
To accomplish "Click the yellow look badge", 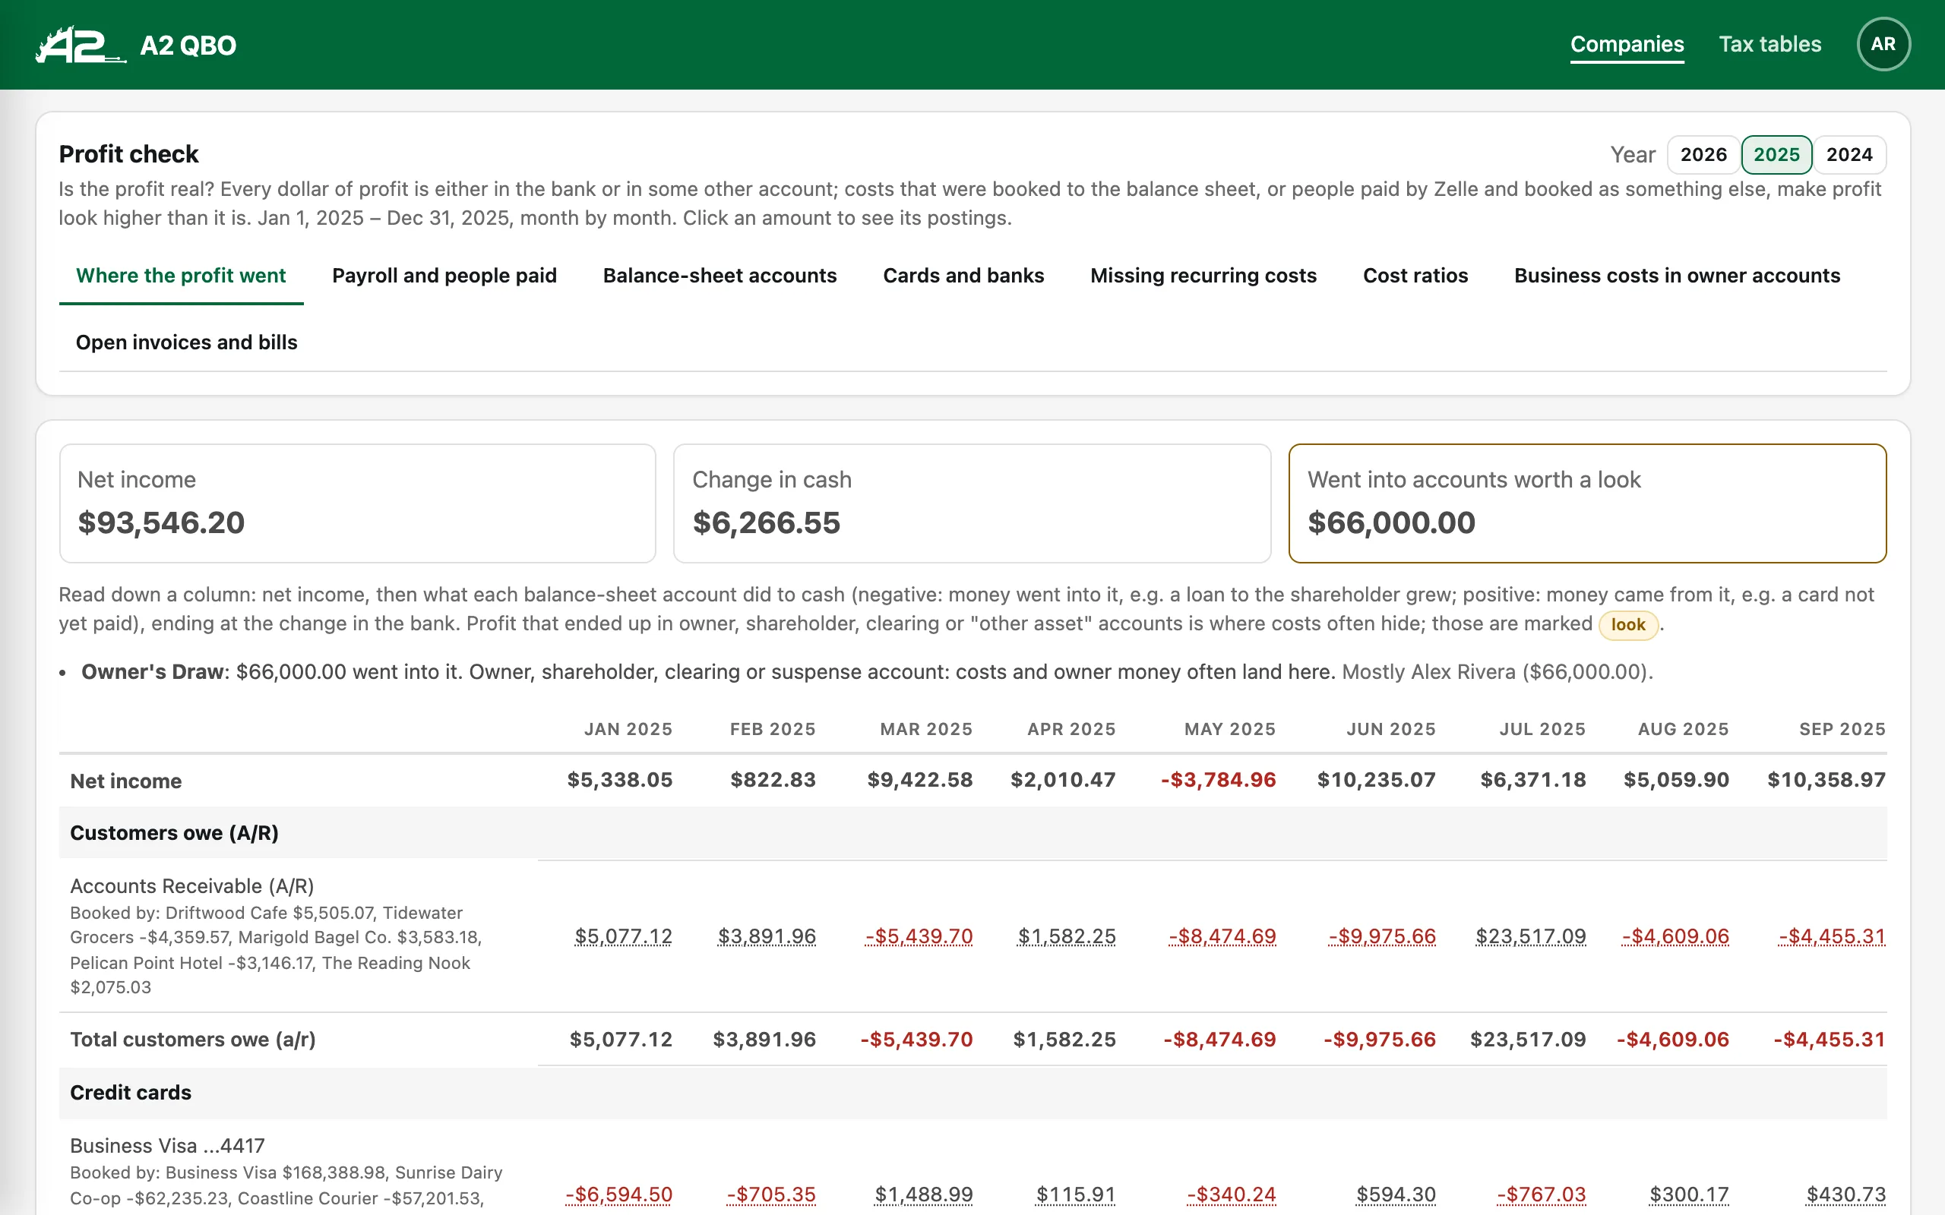I will [x=1627, y=624].
